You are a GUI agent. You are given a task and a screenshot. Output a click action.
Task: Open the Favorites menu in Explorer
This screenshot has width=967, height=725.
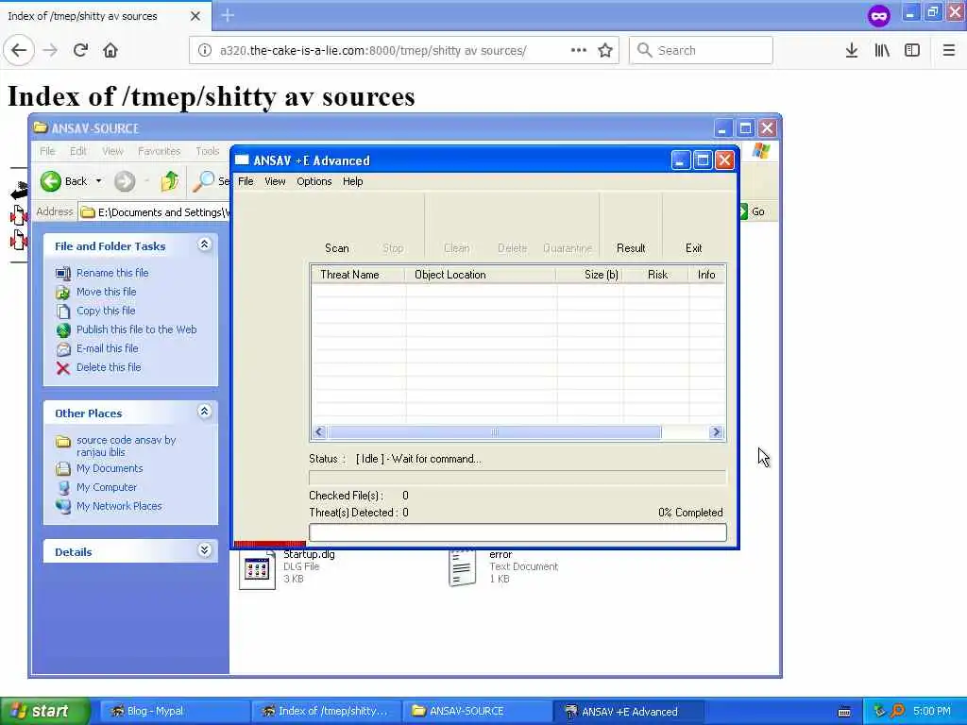pyautogui.click(x=159, y=151)
